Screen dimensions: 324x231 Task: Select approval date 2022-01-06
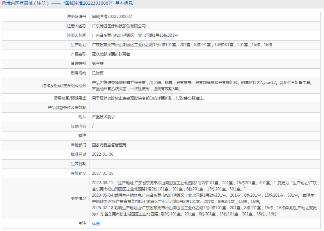coord(103,155)
